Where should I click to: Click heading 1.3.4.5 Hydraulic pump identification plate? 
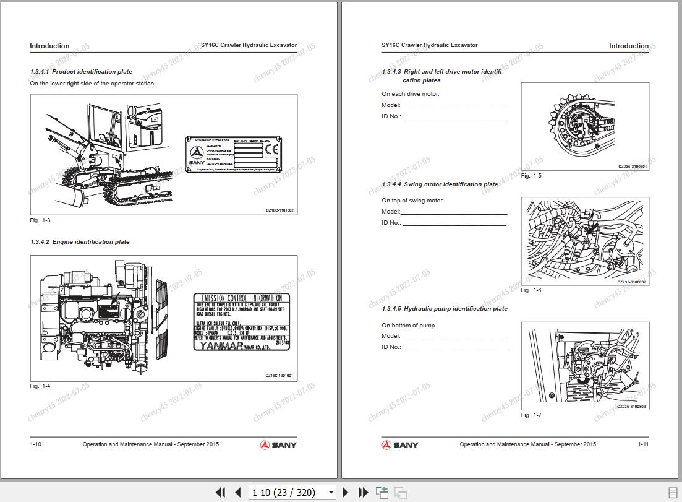point(445,309)
